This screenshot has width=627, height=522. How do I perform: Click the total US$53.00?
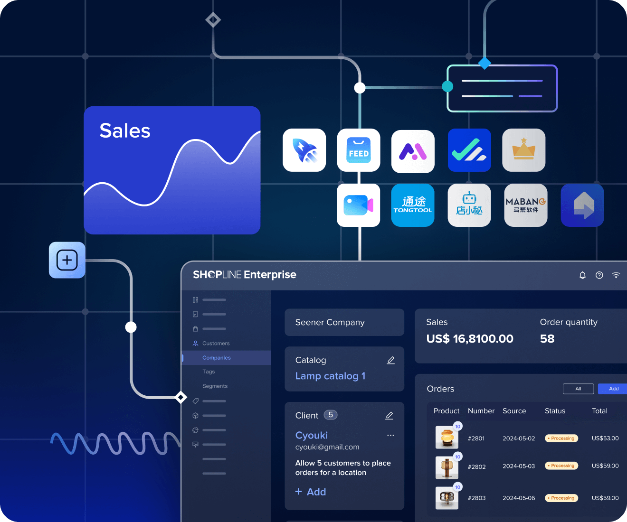tap(605, 438)
